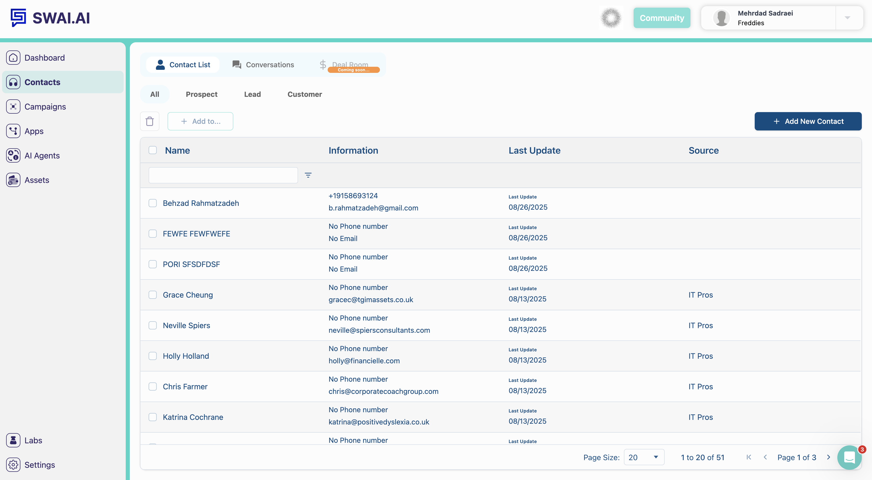Go to the next page
This screenshot has width=872, height=480.
[x=828, y=457]
